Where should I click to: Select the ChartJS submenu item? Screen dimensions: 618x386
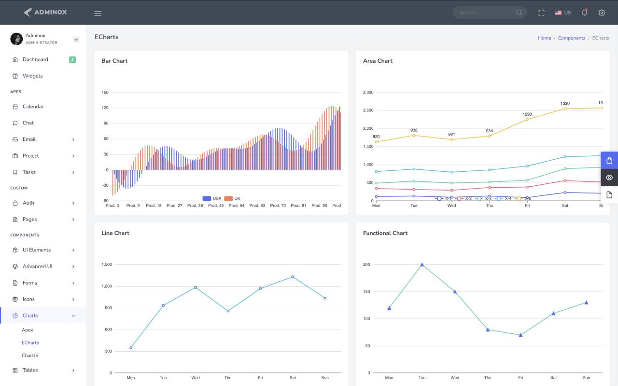pyautogui.click(x=30, y=356)
